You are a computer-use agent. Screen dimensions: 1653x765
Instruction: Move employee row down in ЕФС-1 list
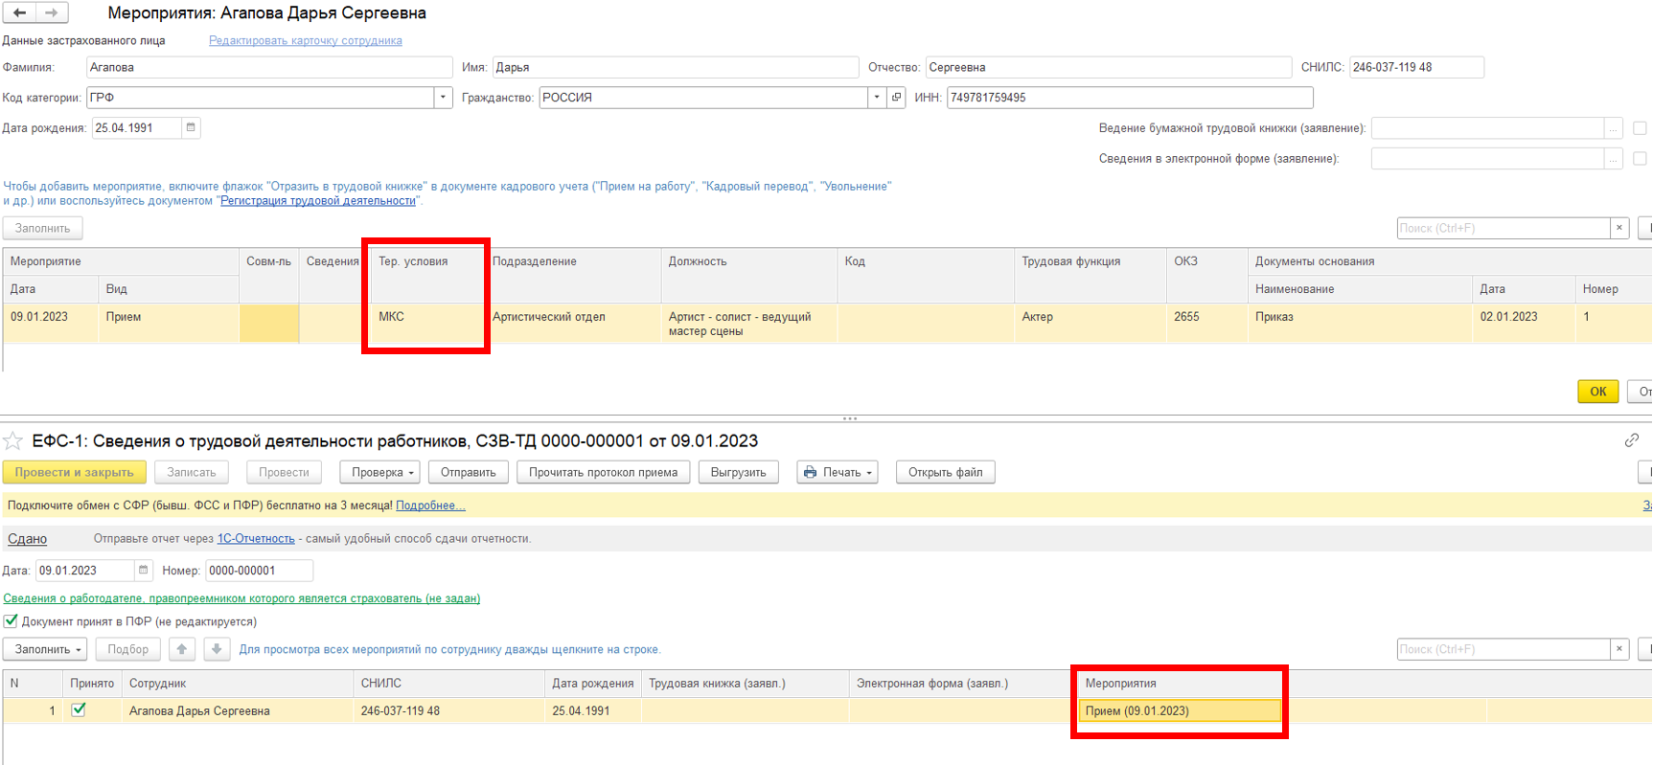click(217, 649)
